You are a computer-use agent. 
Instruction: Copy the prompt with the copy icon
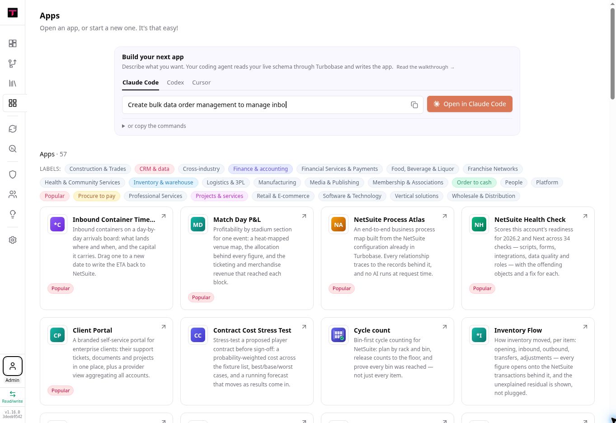click(x=414, y=105)
